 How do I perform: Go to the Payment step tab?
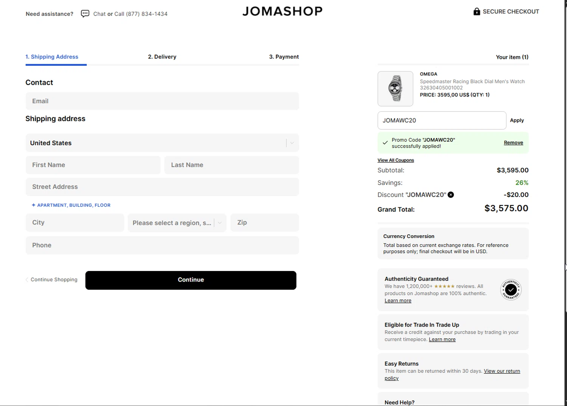point(284,57)
